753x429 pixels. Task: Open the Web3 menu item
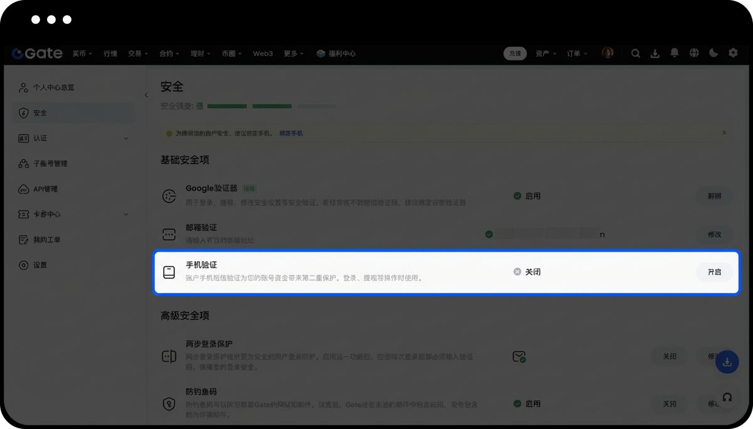click(263, 54)
